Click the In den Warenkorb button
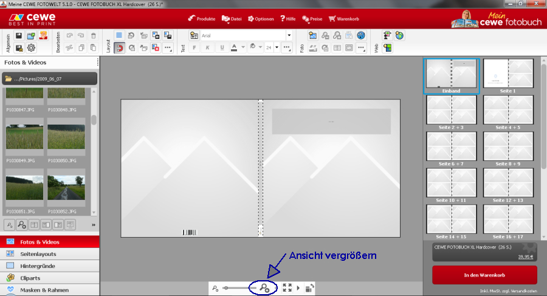The width and height of the screenshot is (547, 296). point(484,275)
